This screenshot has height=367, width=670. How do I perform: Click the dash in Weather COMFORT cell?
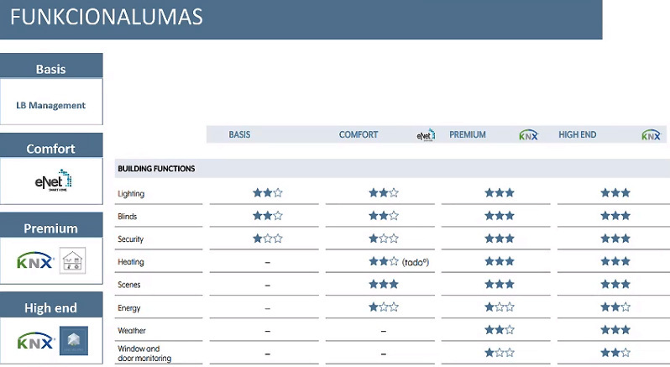pos(384,331)
